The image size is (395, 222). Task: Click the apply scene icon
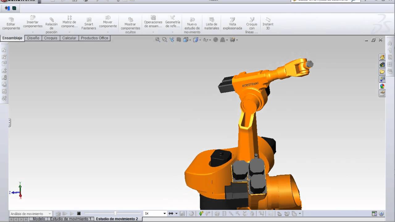(x=223, y=39)
